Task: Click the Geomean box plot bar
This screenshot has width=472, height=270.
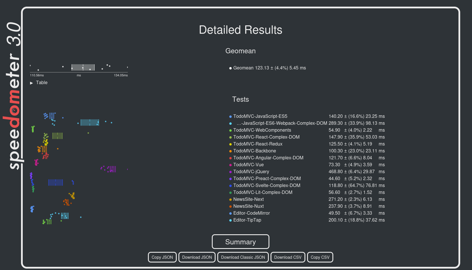Action: pyautogui.click(x=83, y=67)
